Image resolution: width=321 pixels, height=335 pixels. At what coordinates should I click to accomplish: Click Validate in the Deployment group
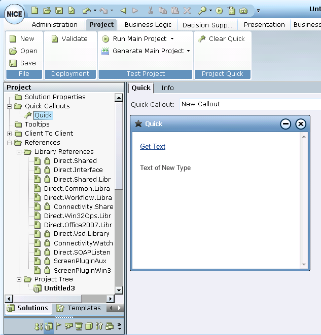69,38
